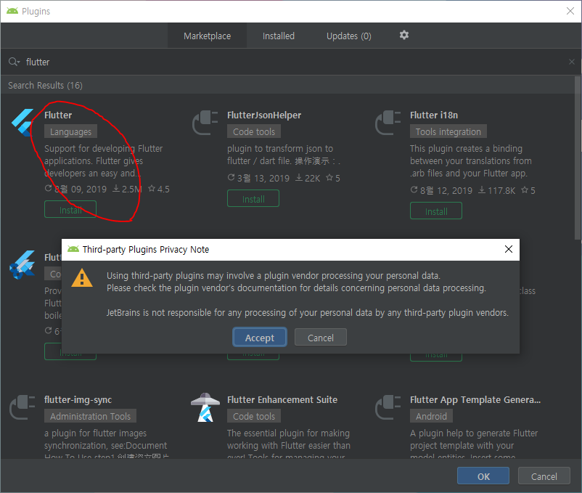Click the Tools integration tag

[448, 131]
